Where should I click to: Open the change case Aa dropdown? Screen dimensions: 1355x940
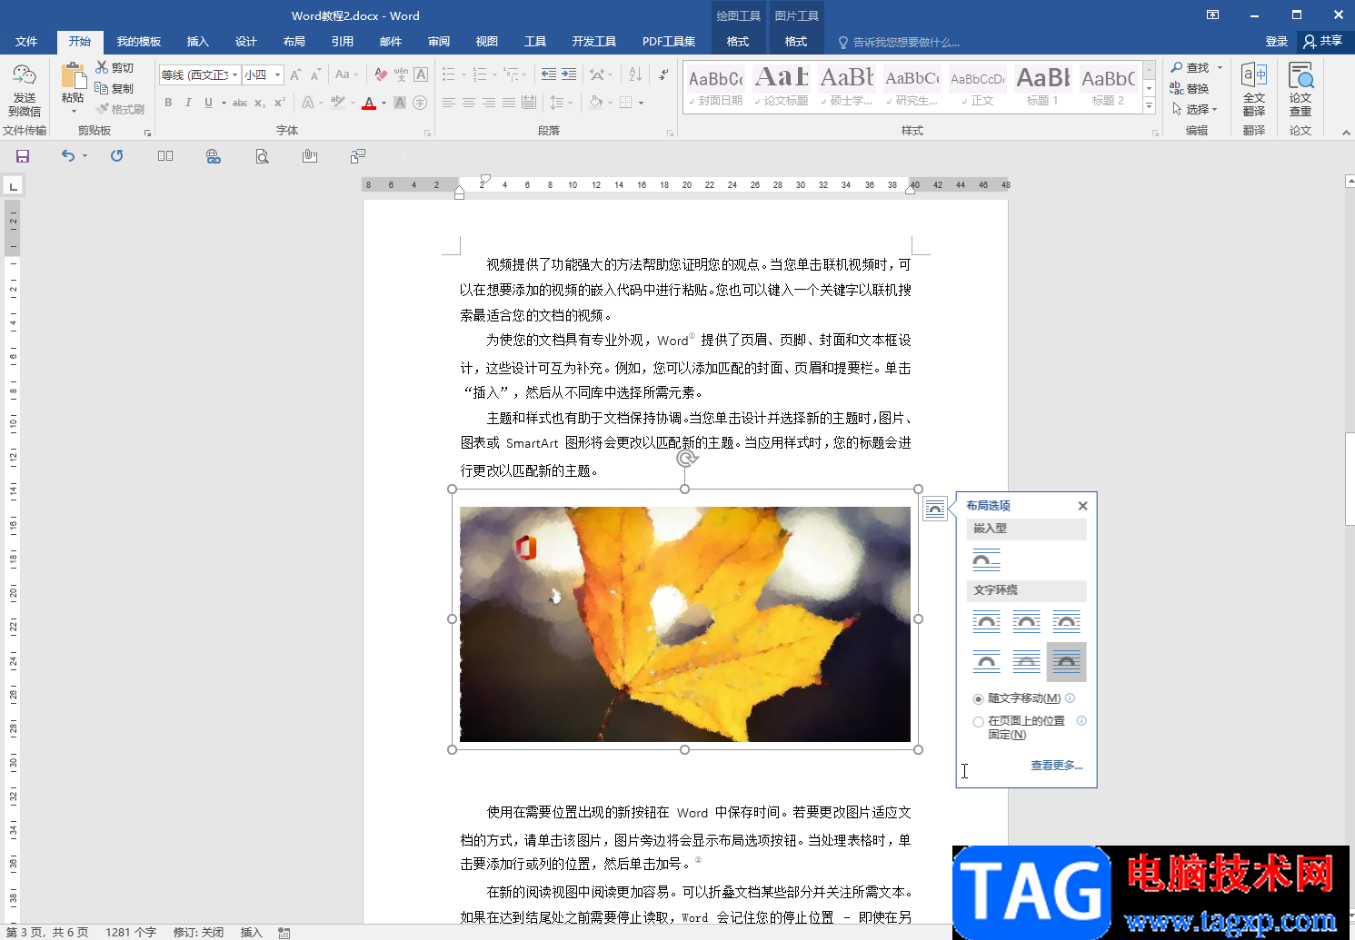(x=346, y=74)
